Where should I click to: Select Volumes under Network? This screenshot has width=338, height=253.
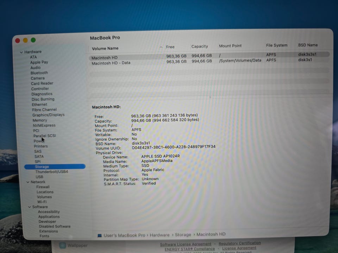click(44, 197)
